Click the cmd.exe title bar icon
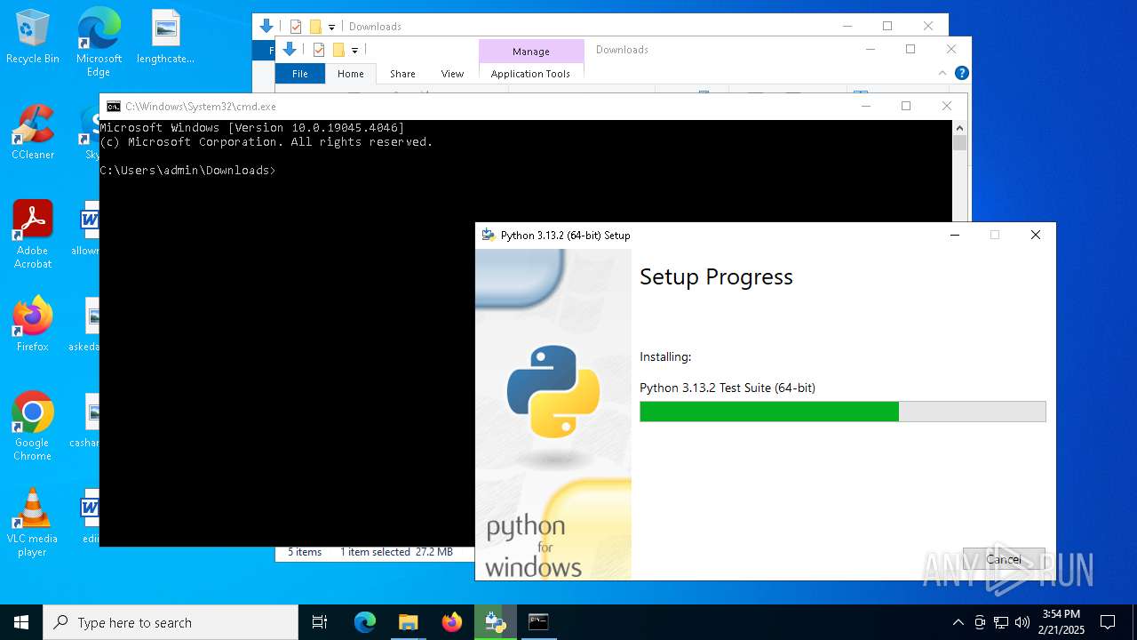 [x=114, y=107]
